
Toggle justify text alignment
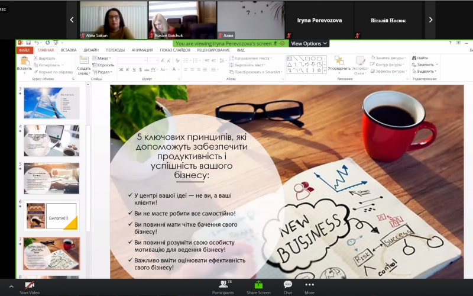pos(205,70)
